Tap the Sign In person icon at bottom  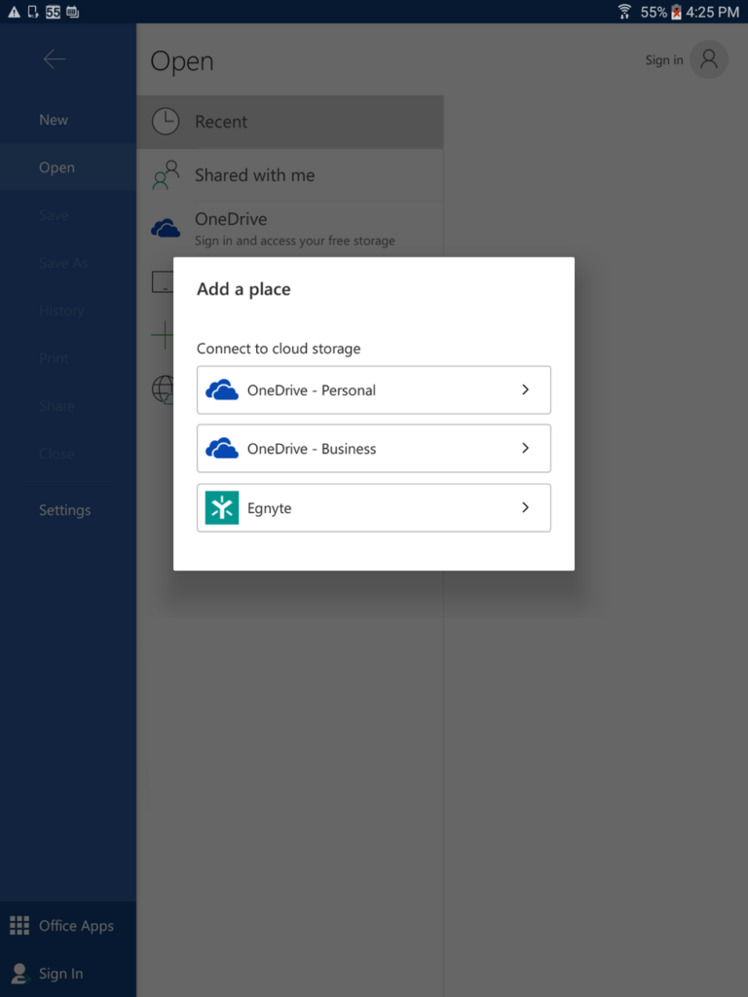(x=19, y=974)
